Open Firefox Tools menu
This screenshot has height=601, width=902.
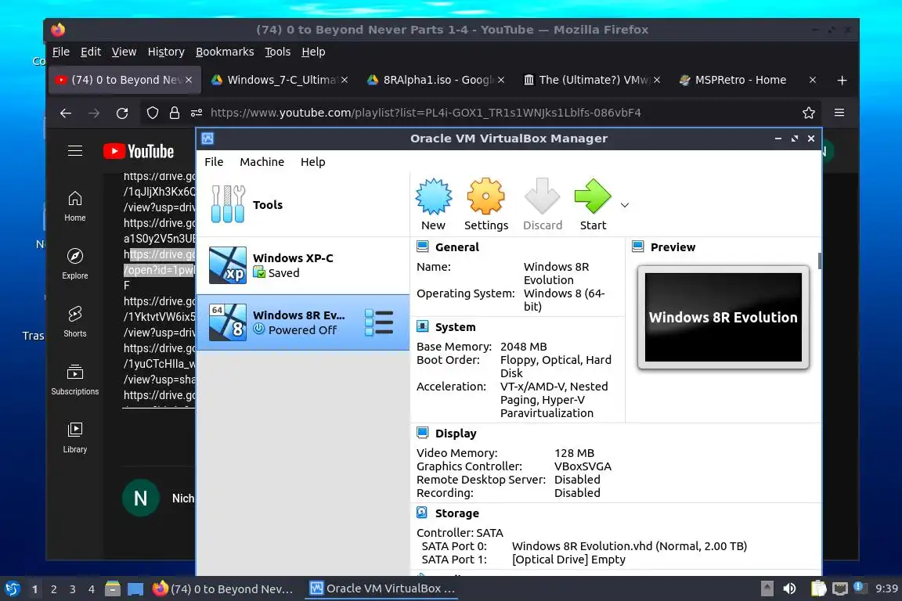click(x=277, y=52)
